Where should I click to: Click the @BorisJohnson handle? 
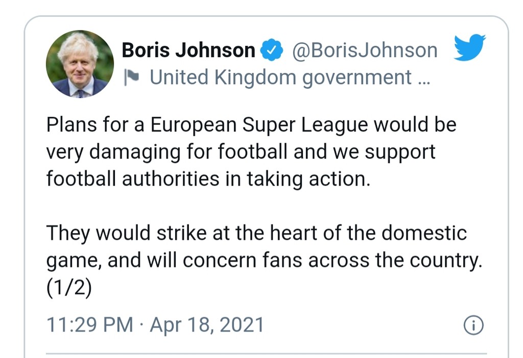[x=365, y=50]
